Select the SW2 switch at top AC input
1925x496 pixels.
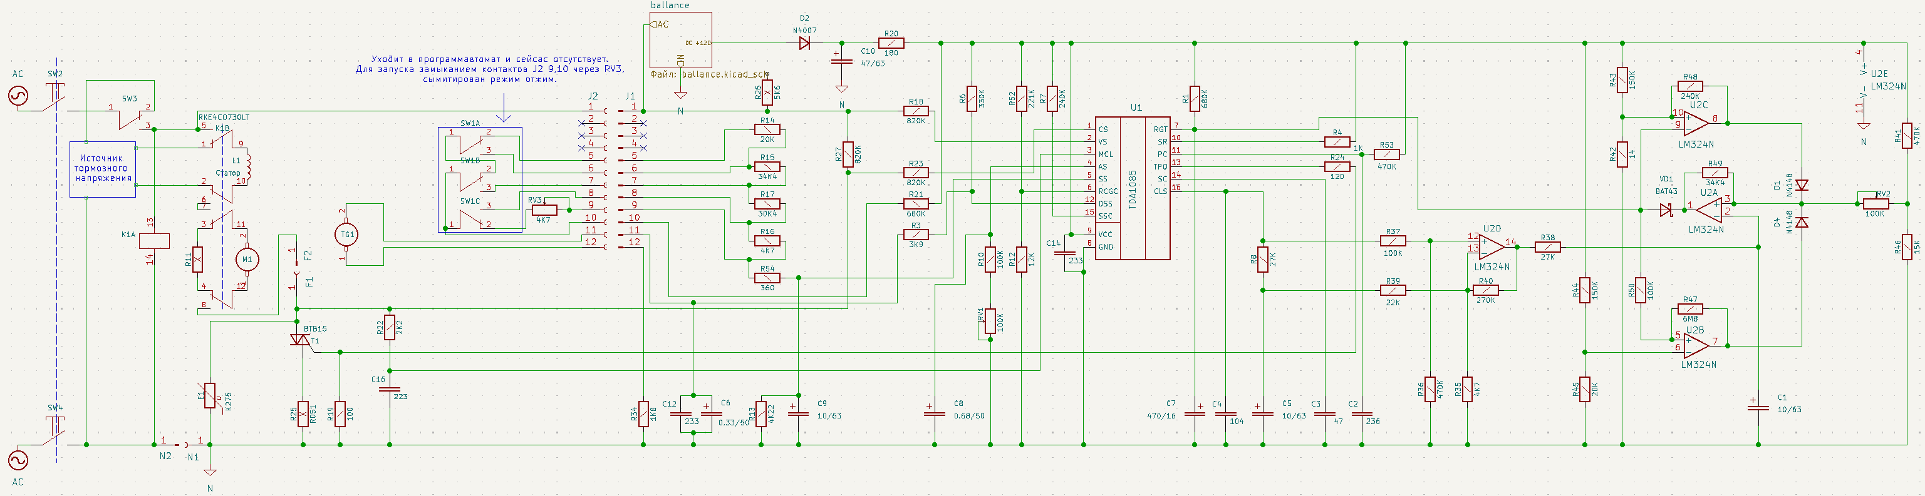click(x=55, y=98)
